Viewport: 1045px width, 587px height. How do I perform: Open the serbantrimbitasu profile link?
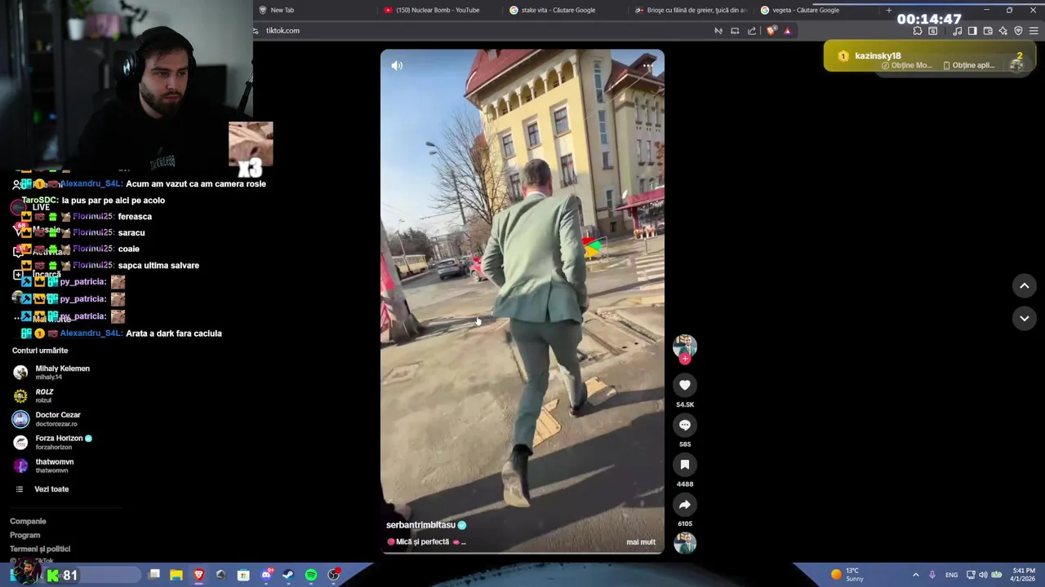tap(420, 525)
